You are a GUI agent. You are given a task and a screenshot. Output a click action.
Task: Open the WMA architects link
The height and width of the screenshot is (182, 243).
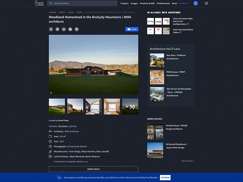click(72, 131)
